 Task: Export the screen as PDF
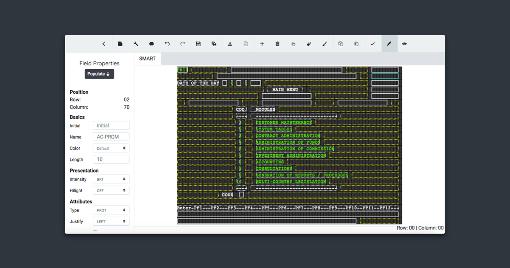(x=246, y=44)
